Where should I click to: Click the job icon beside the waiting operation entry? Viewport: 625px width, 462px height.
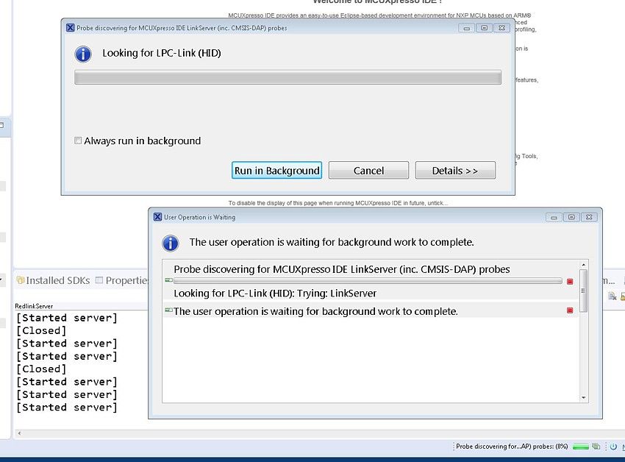point(169,310)
